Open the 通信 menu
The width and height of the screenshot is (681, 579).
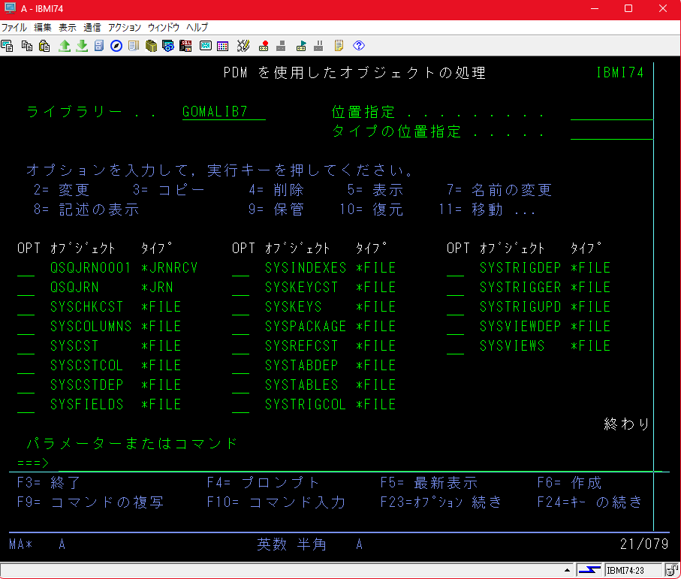tap(92, 27)
